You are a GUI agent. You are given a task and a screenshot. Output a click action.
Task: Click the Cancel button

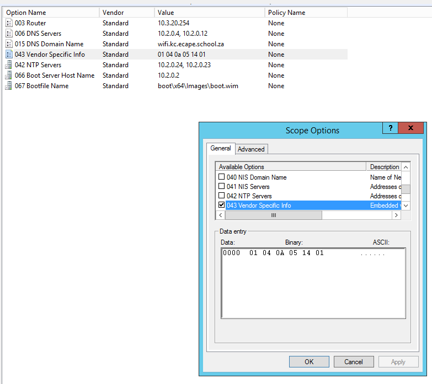(353, 362)
